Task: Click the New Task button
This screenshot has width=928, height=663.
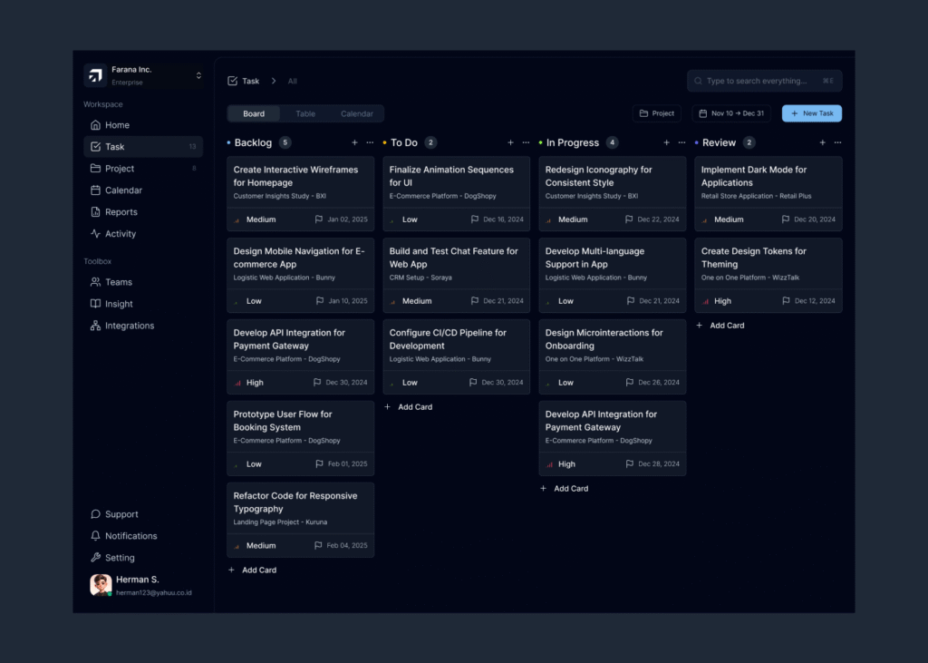Action: (811, 113)
